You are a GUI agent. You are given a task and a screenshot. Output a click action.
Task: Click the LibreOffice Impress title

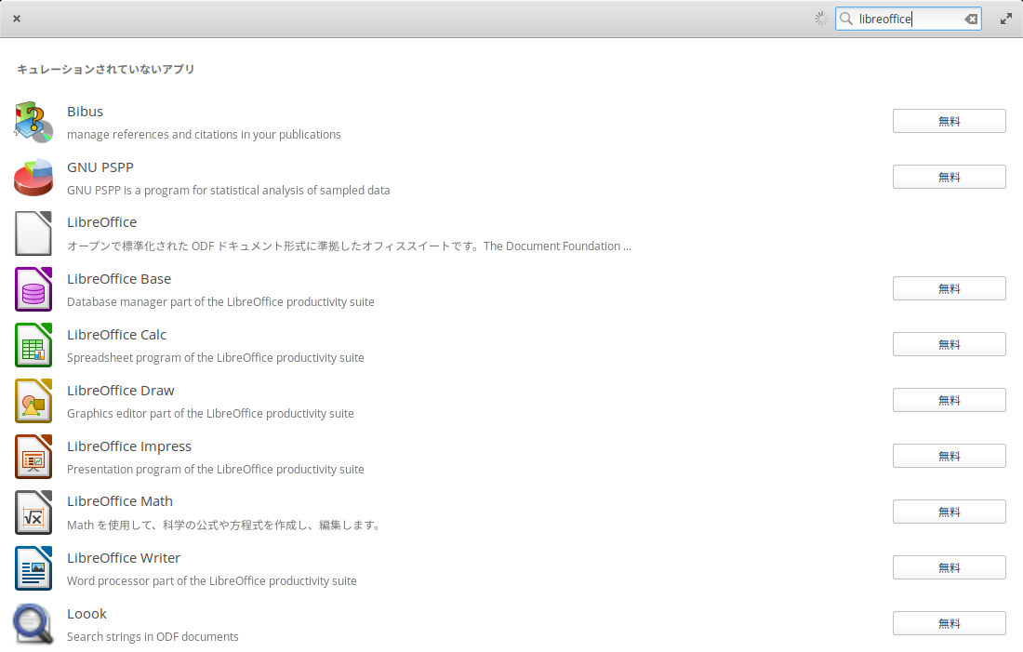[x=129, y=446]
